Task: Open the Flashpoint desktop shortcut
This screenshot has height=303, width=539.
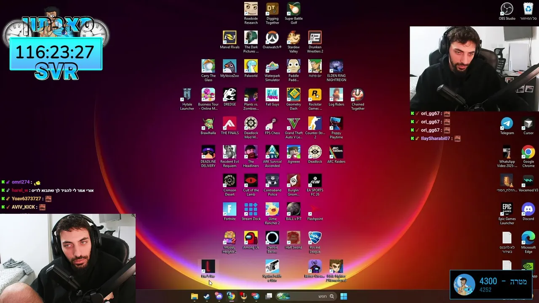Action: coord(315,212)
